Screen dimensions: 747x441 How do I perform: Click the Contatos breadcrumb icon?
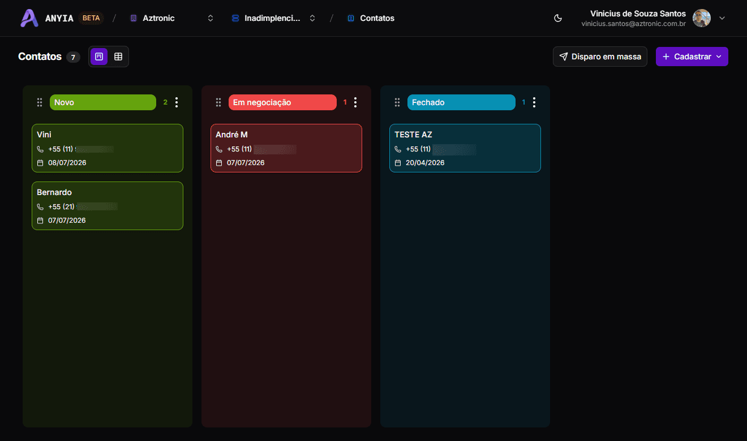point(351,18)
